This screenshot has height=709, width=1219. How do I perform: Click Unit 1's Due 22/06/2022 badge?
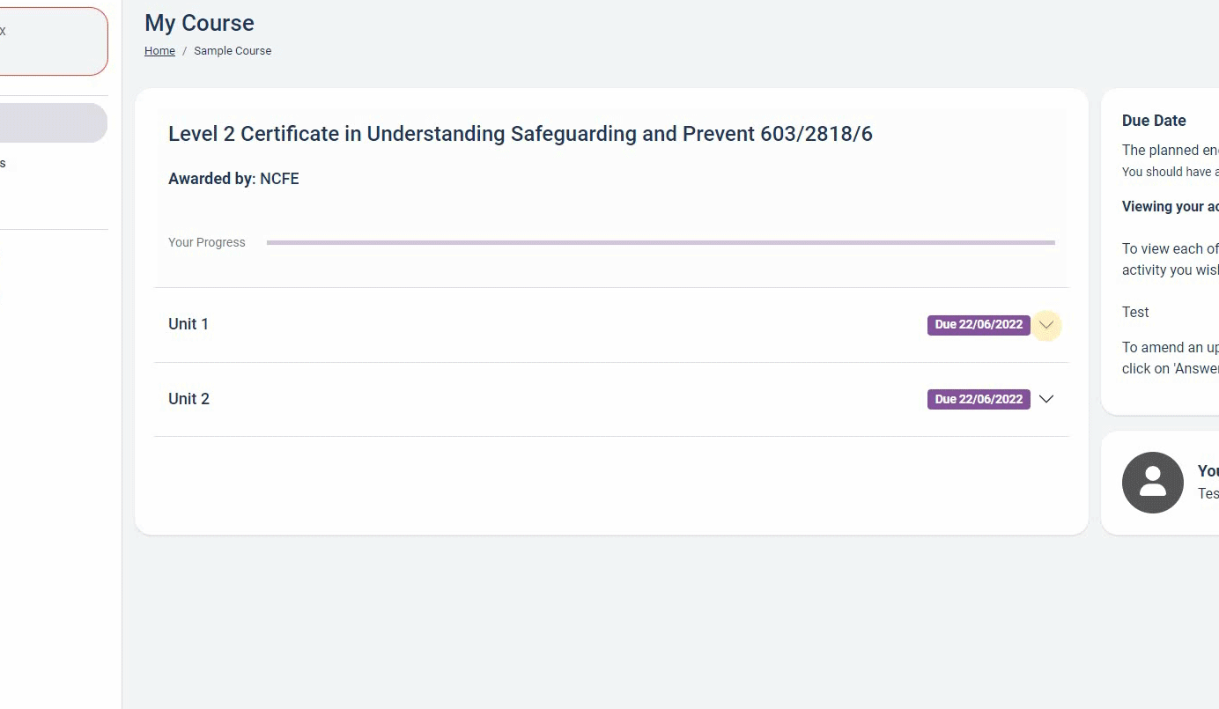pyautogui.click(x=979, y=325)
